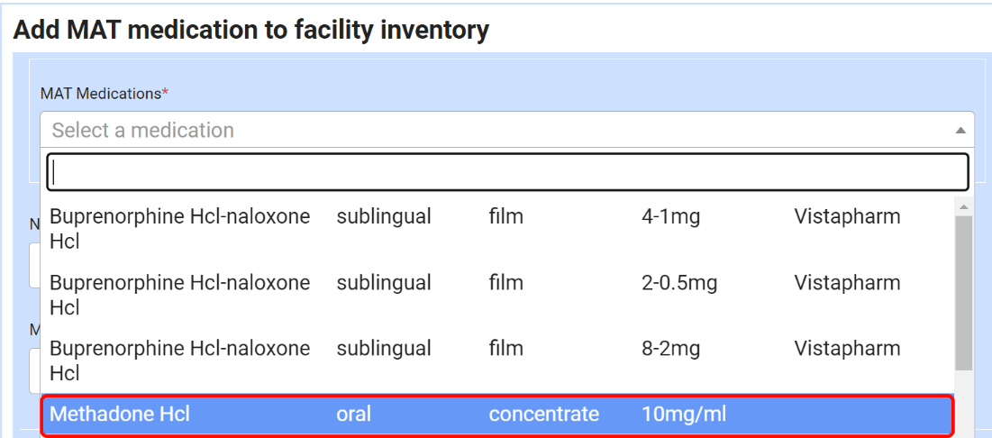992x438 pixels.
Task: Click 'oral' route in the Methadone row
Action: click(353, 415)
